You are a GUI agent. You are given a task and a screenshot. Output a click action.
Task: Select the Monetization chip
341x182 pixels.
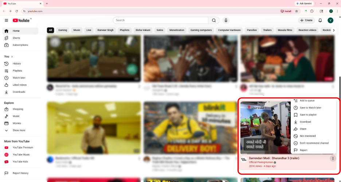click(x=177, y=30)
